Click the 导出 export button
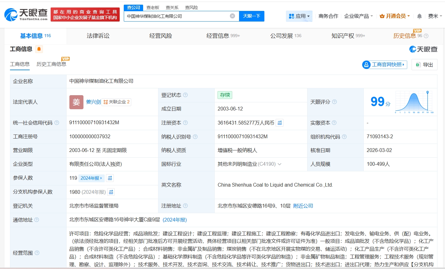445x269 pixels. tap(424, 65)
